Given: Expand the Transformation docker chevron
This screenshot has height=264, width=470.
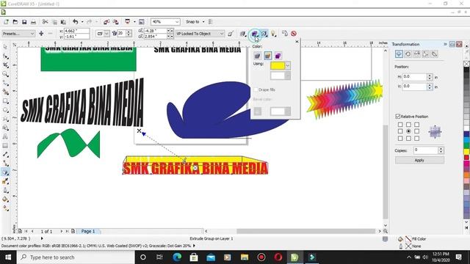Looking at the screenshot, I should tap(445, 44).
